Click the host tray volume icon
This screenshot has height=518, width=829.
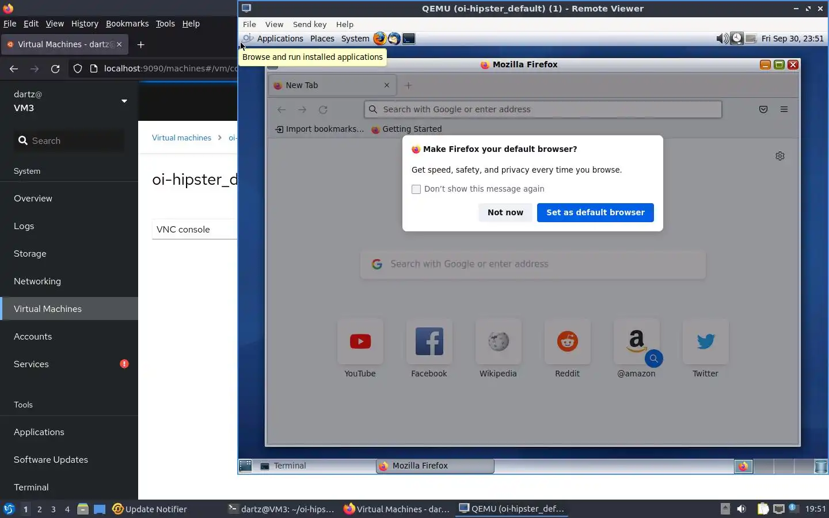[741, 509]
